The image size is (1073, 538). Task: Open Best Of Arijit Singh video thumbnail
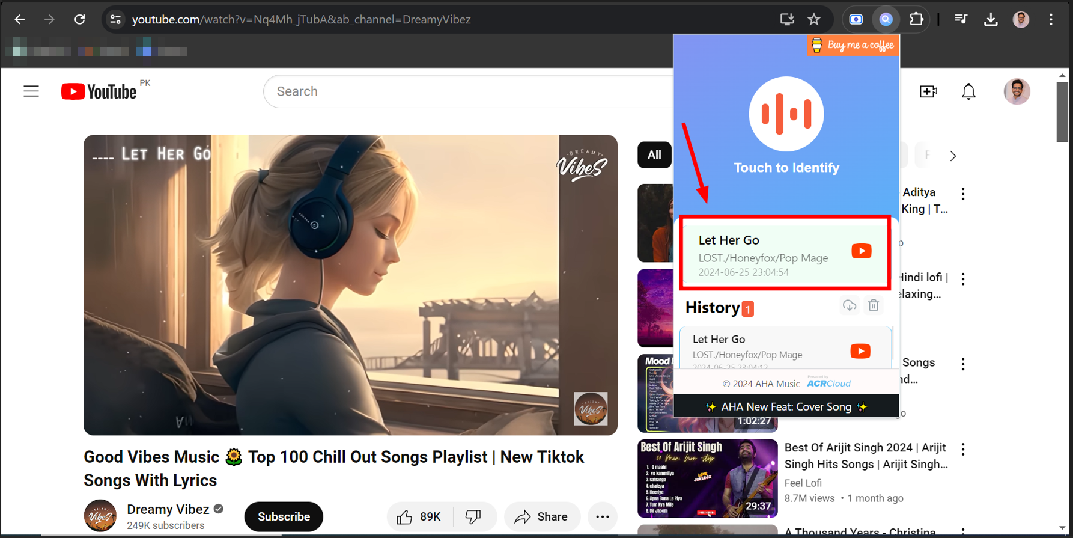coord(708,478)
